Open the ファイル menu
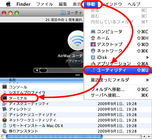152x139 pixels. [45, 4]
